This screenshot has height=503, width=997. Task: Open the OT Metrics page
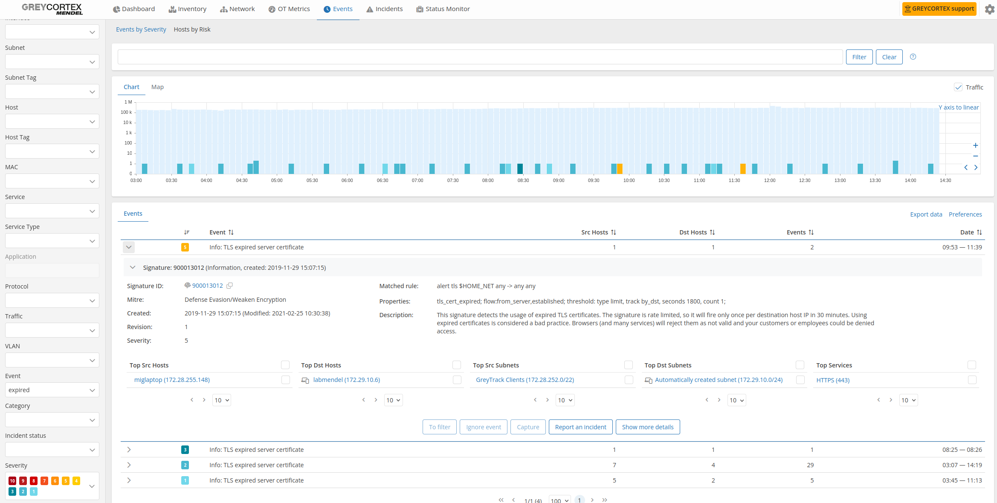tap(289, 9)
